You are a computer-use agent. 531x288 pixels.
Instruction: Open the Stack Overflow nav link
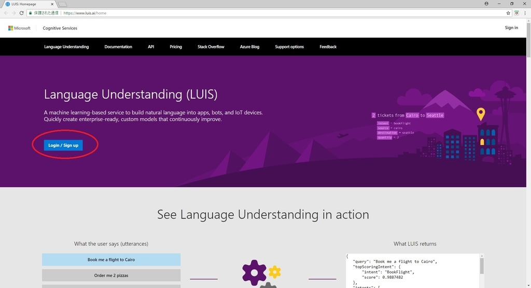pos(211,47)
